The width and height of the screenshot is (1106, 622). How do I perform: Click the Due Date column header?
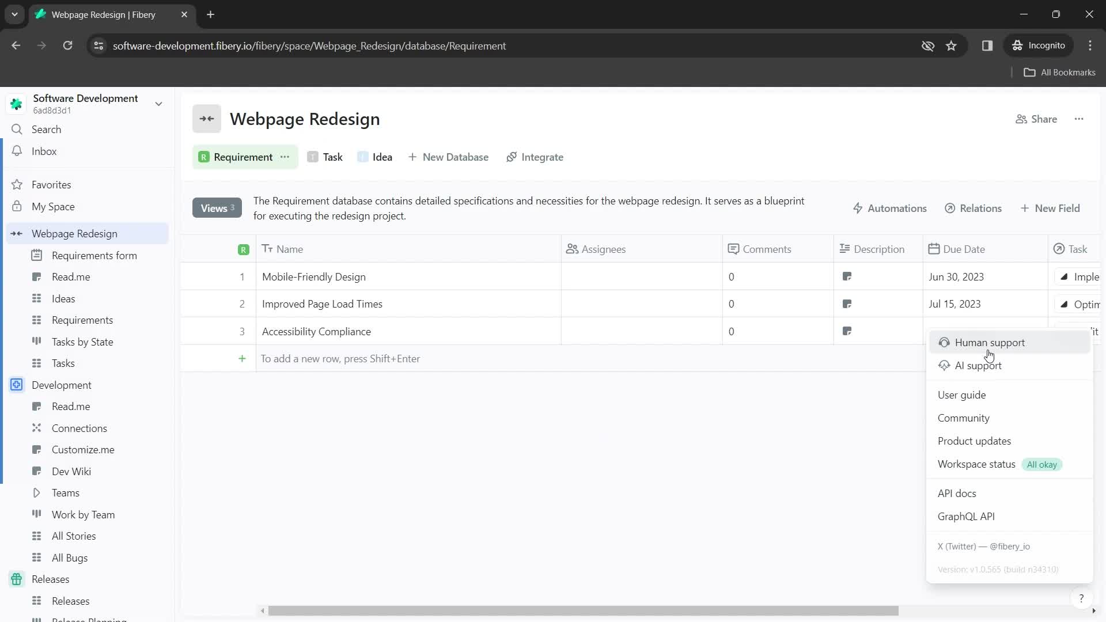[985, 249]
